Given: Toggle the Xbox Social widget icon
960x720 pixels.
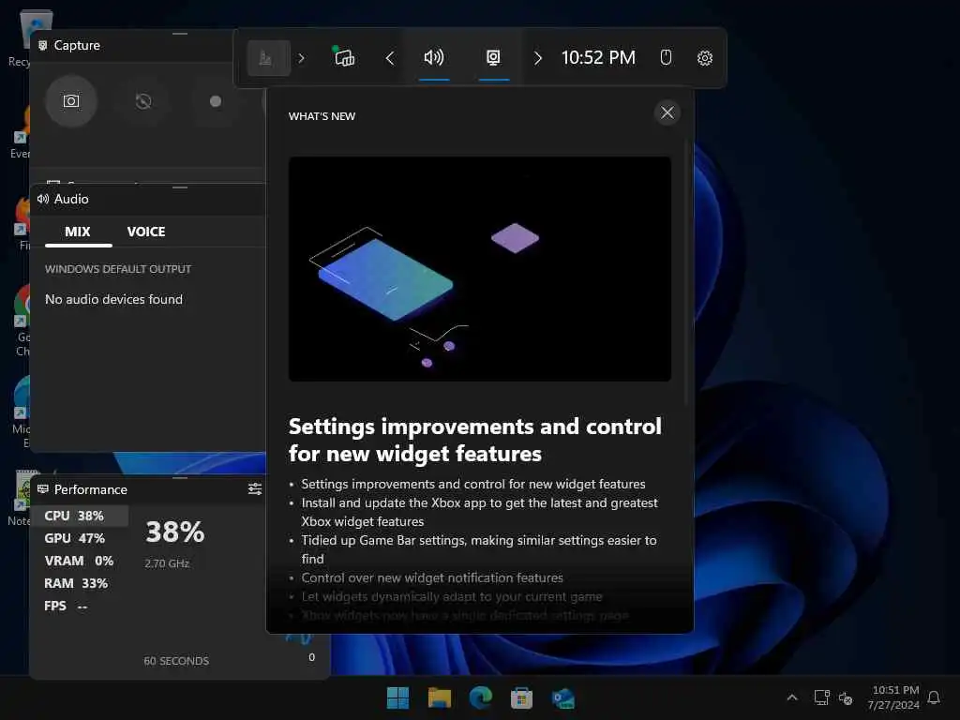Looking at the screenshot, I should (x=344, y=57).
